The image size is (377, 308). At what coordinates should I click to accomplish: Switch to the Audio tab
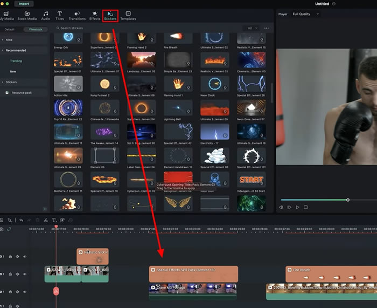tap(45, 16)
